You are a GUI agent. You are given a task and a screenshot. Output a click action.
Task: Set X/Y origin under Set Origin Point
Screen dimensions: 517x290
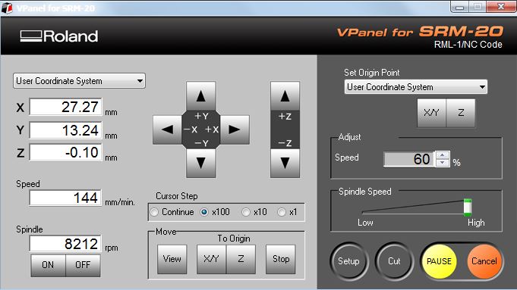[x=431, y=113]
